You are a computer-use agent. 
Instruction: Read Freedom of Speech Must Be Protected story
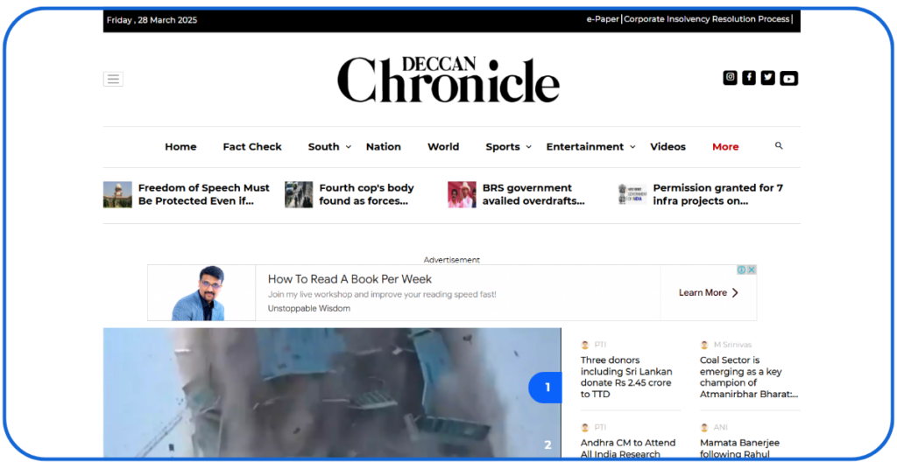coord(203,194)
